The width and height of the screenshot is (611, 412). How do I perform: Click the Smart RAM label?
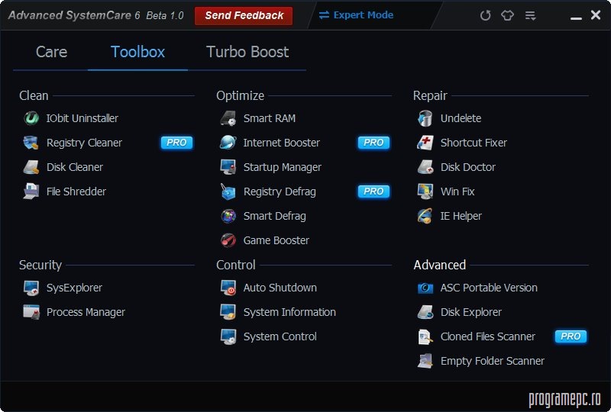pos(270,118)
